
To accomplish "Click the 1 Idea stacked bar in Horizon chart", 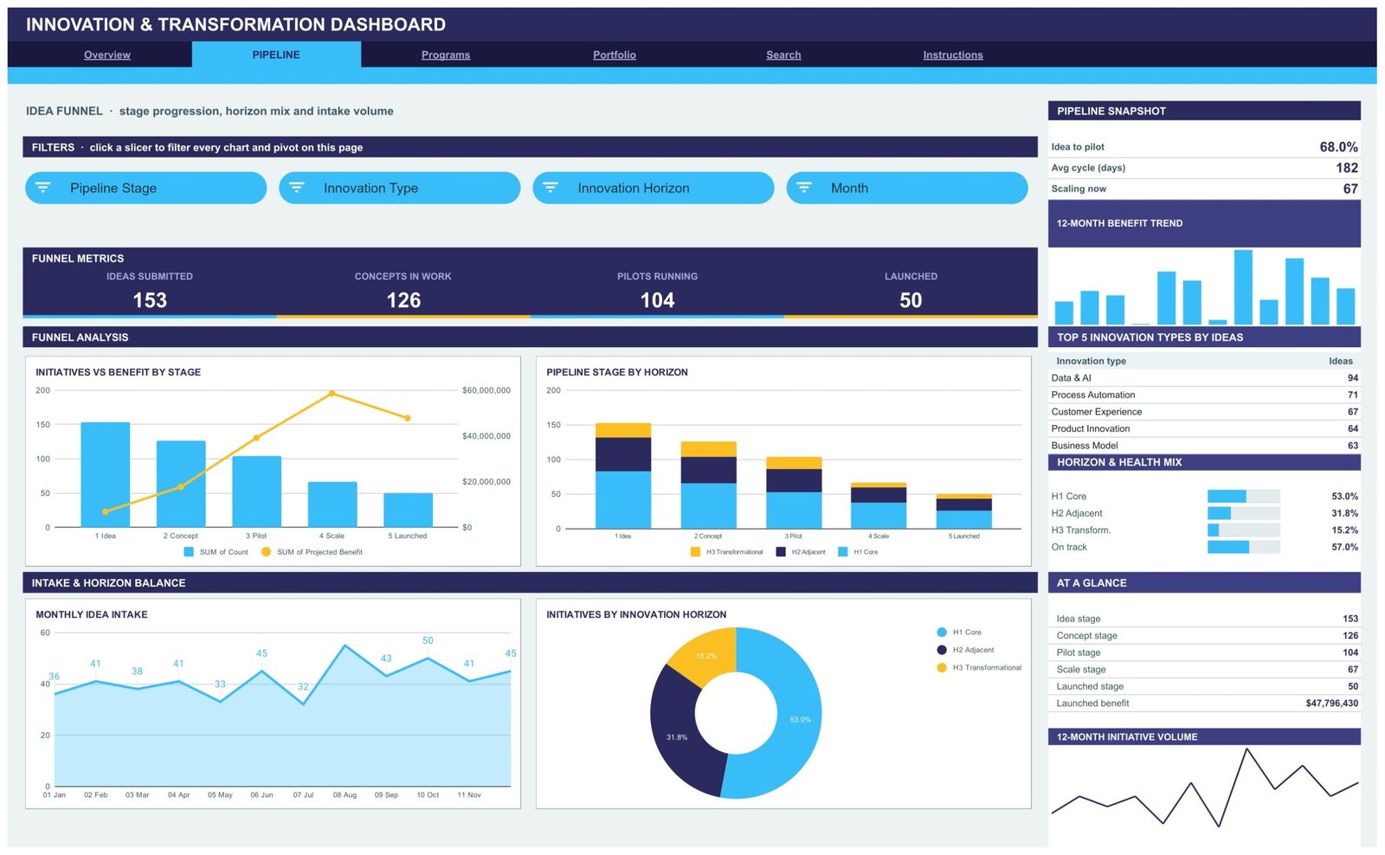I will click(x=623, y=475).
